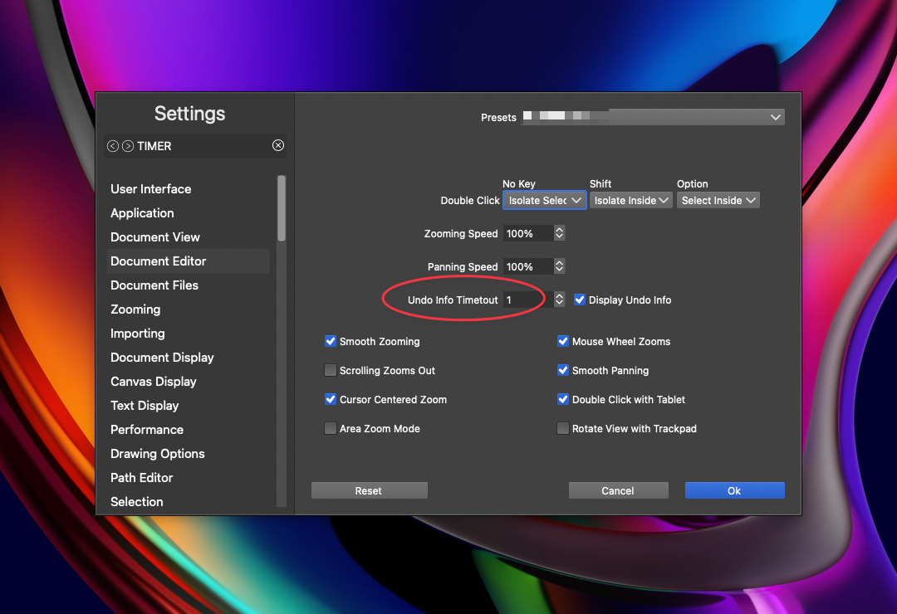Viewport: 897px width, 614px height.
Task: Uncheck Smooth Zooming
Action: [x=330, y=341]
